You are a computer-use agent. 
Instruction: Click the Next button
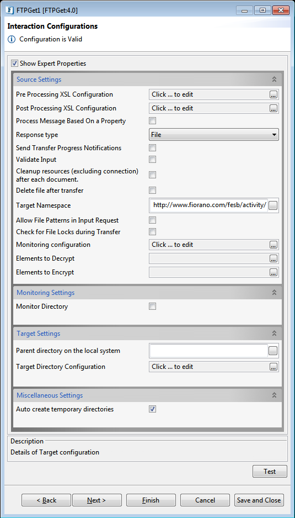[x=96, y=500]
